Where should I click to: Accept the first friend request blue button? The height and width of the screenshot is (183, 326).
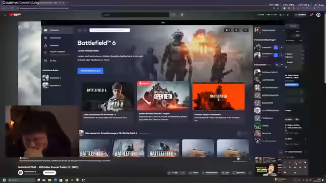click(276, 47)
